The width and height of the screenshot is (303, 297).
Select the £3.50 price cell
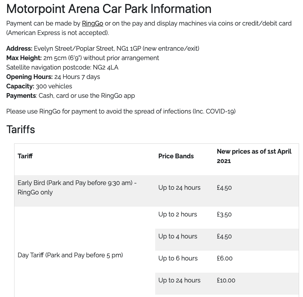(x=224, y=214)
